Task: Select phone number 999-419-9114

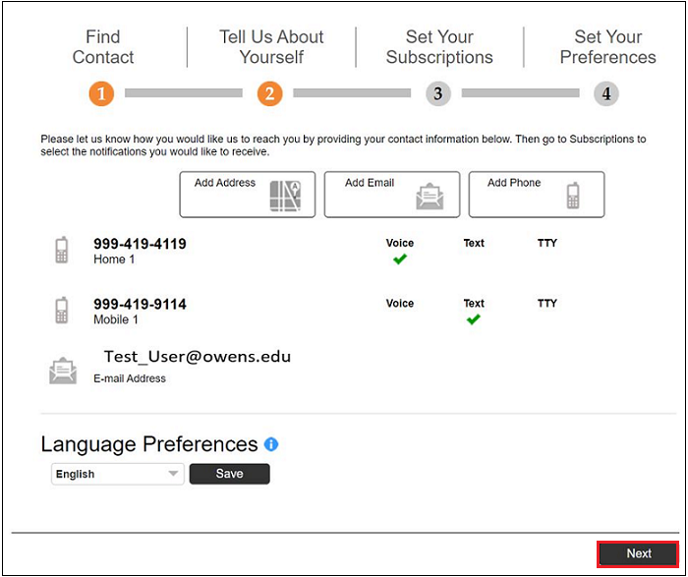Action: tap(140, 304)
